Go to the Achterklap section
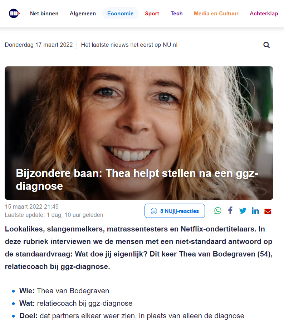Viewport: 284px width, 324px height. click(x=264, y=14)
